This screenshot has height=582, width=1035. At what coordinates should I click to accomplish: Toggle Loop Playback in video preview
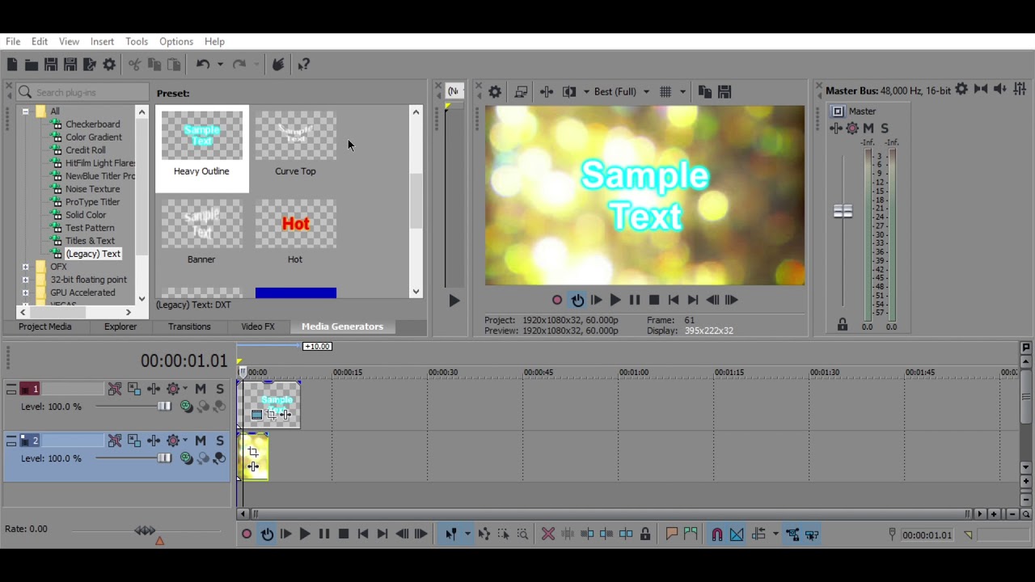point(577,300)
